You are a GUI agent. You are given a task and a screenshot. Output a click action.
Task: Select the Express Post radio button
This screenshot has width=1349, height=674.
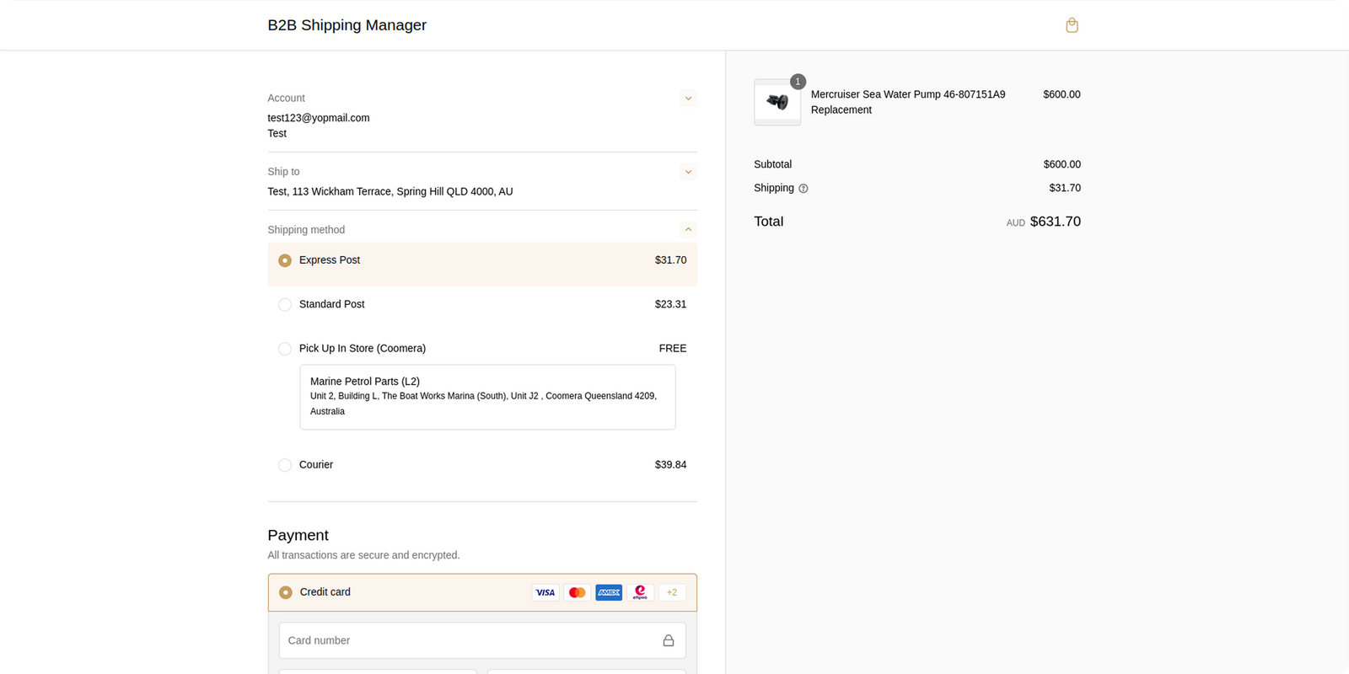pos(285,260)
